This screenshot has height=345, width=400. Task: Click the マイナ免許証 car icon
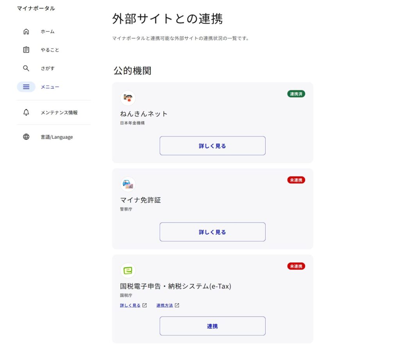pyautogui.click(x=128, y=184)
